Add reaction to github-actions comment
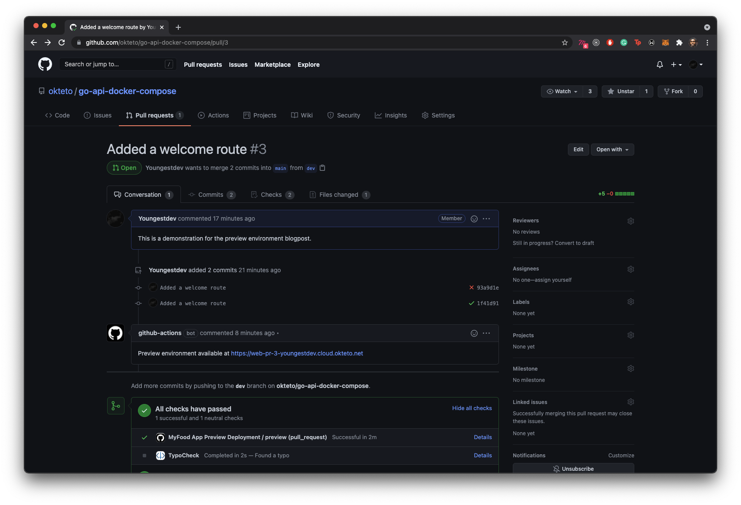The image size is (741, 505). pyautogui.click(x=474, y=333)
